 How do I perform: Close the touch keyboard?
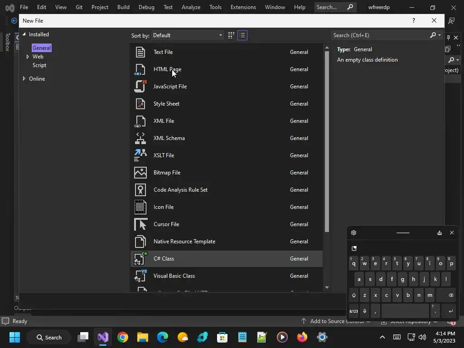tap(452, 232)
